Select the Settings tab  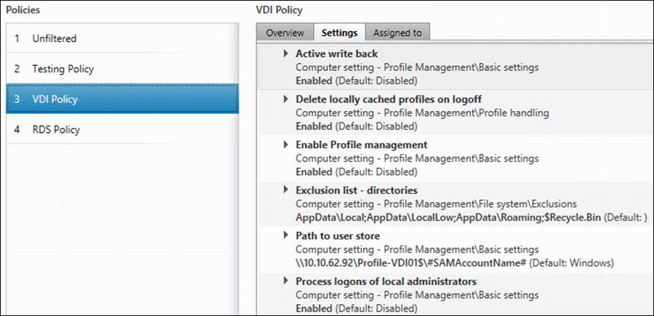point(339,32)
